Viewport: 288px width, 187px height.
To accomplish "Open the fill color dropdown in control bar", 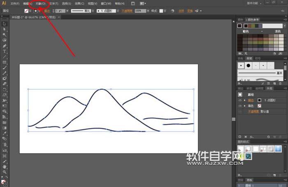I will (30, 11).
